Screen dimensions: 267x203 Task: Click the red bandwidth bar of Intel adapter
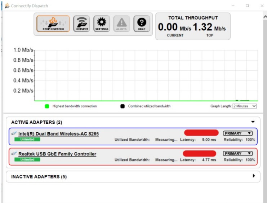pos(201,133)
